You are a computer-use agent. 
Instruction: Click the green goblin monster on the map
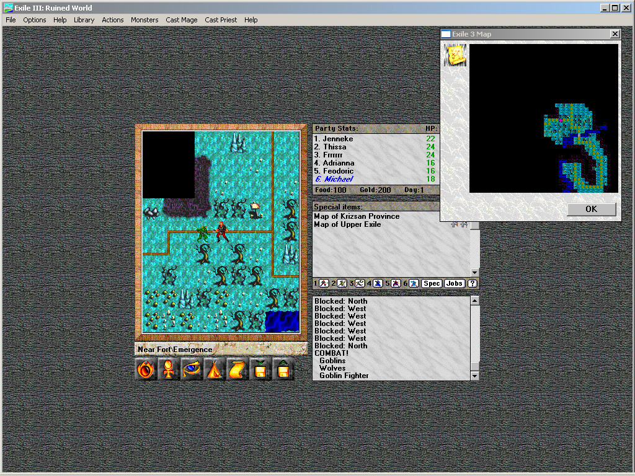coord(203,234)
